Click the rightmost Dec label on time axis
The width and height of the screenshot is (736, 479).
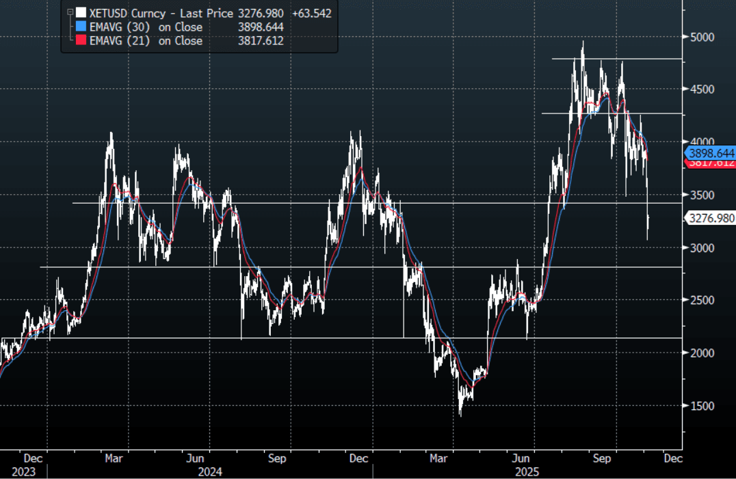coord(674,459)
